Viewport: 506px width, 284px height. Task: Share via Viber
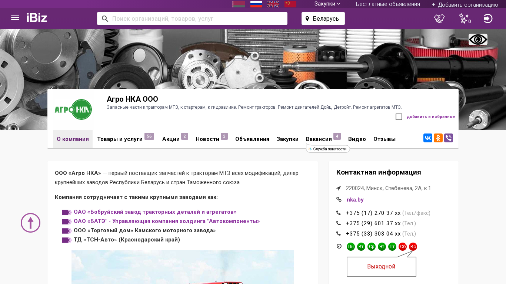[449, 138]
